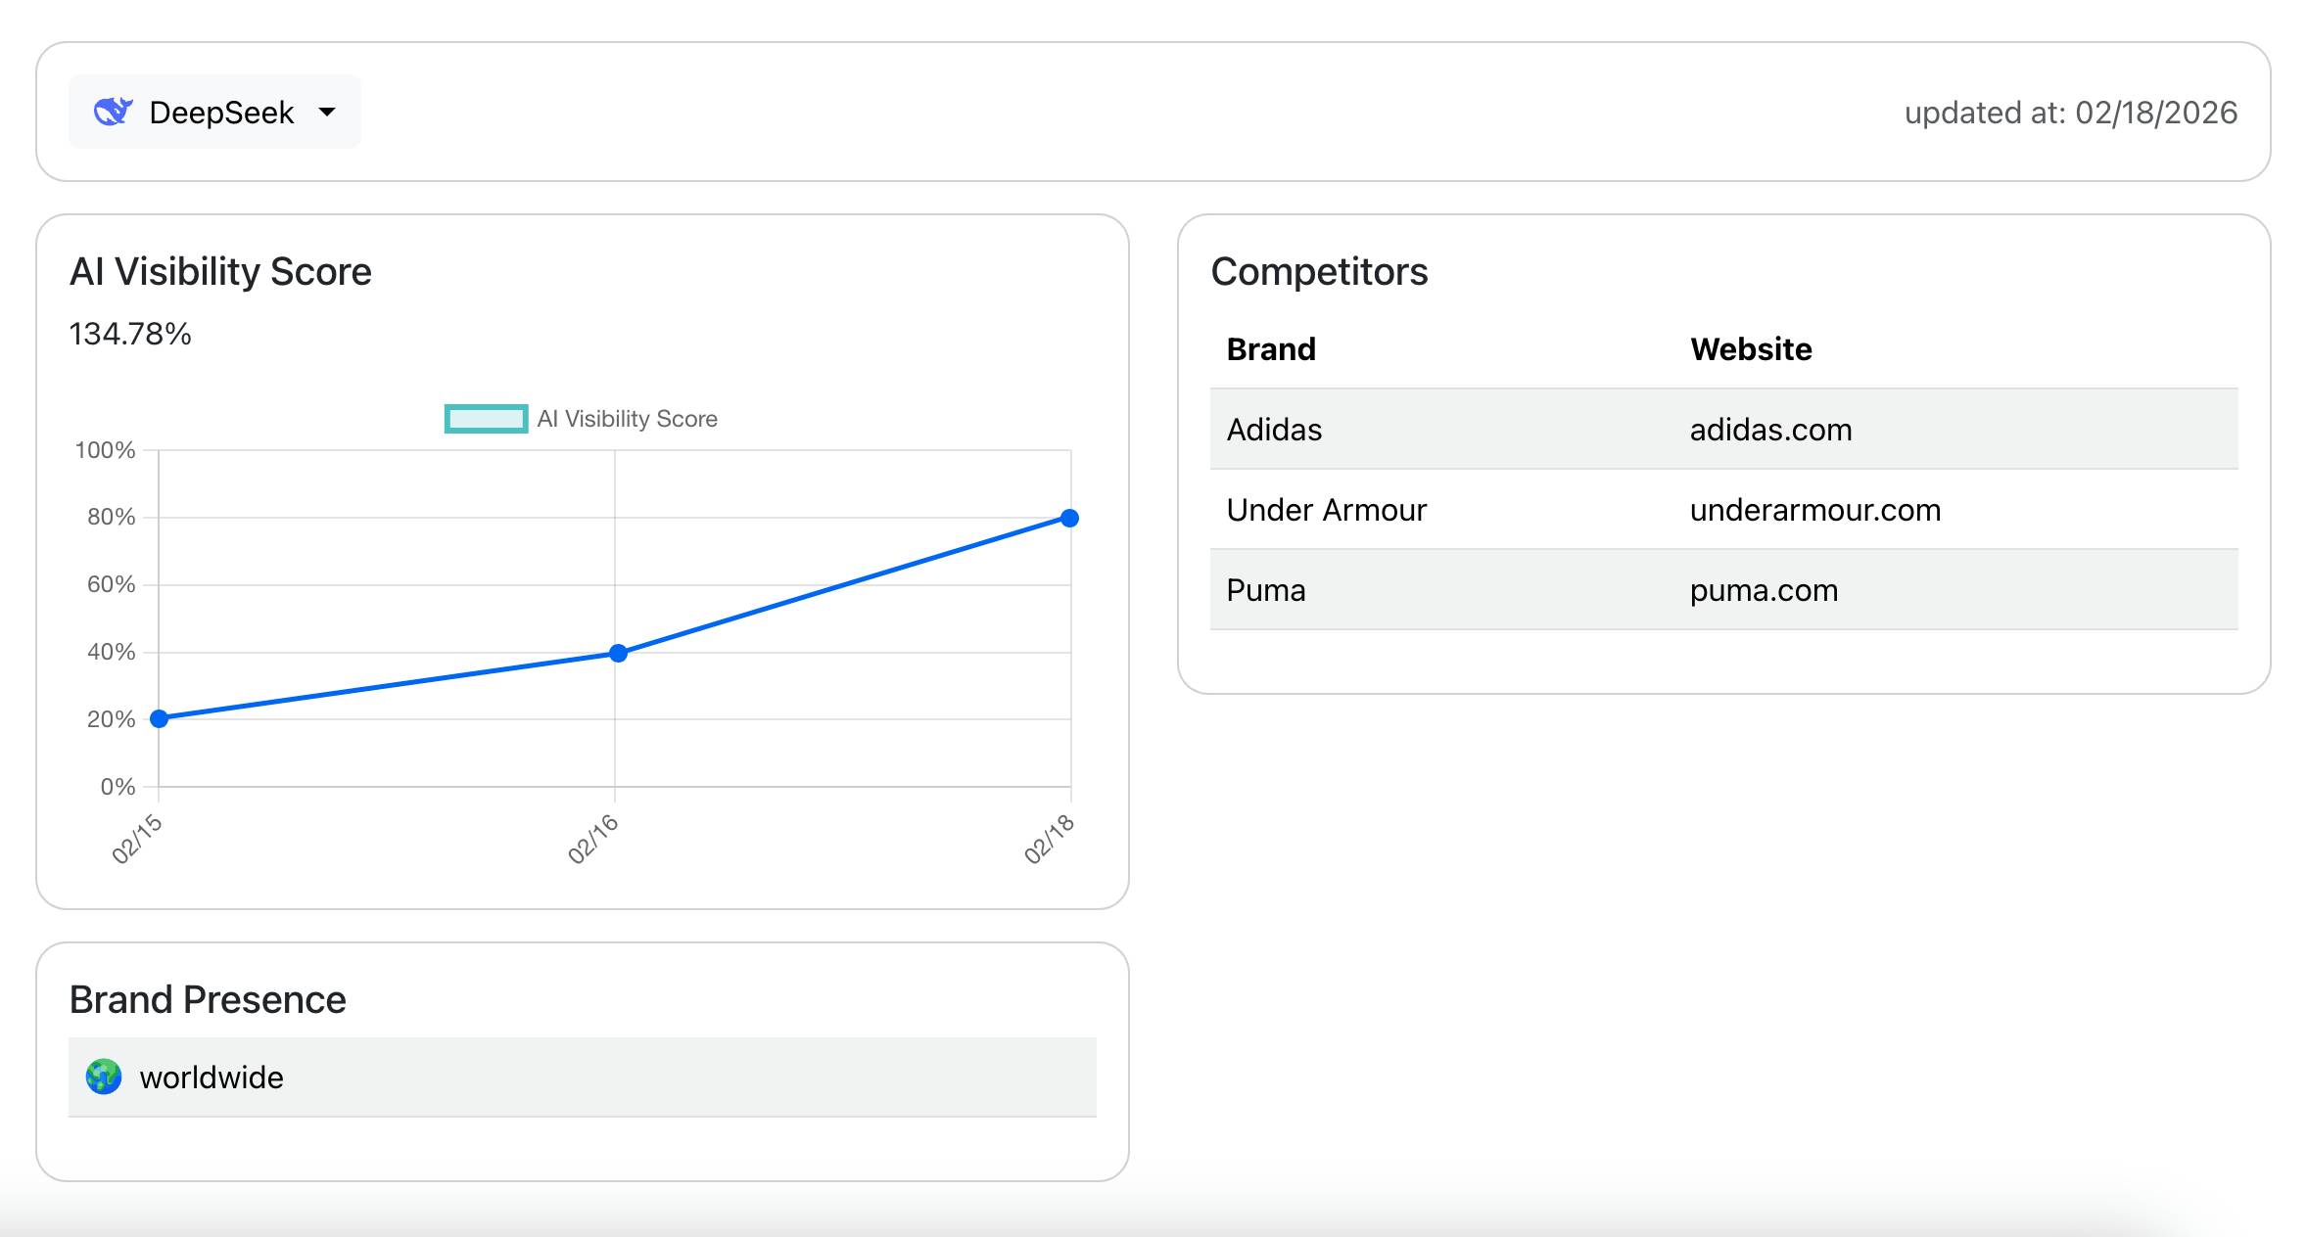Image resolution: width=2307 pixels, height=1237 pixels.
Task: Expand the brand selector chevron
Action: 329,113
